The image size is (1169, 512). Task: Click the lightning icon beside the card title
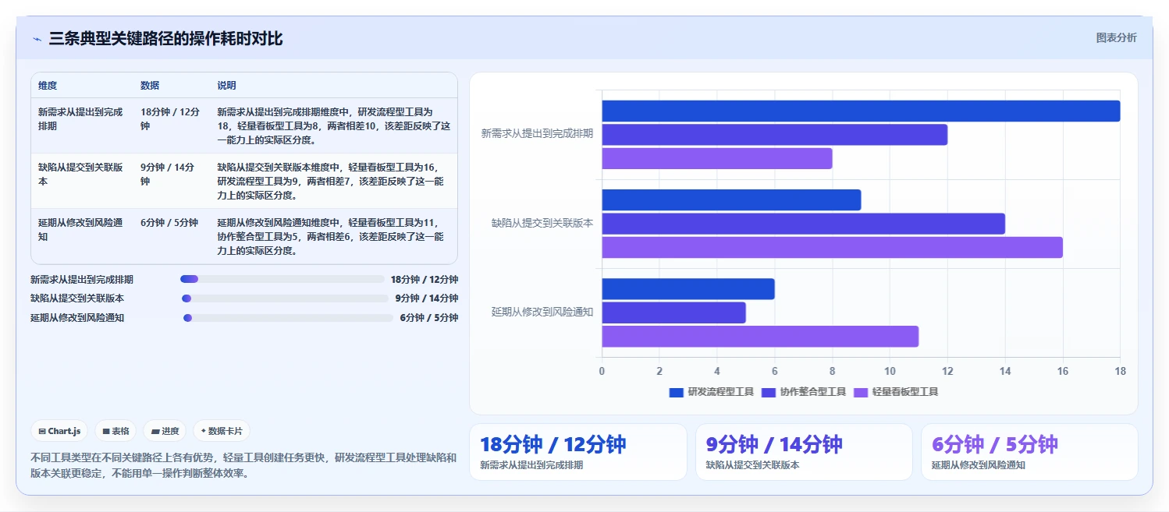tap(37, 39)
